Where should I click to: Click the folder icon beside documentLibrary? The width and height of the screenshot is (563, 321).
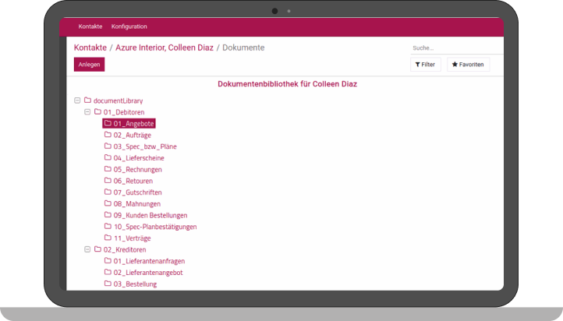88,101
